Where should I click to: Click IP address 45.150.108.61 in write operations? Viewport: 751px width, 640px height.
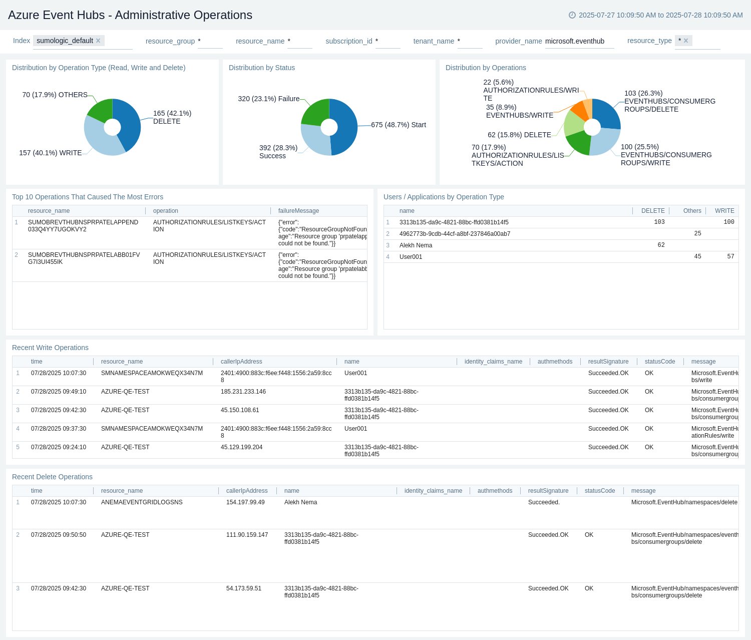(240, 410)
